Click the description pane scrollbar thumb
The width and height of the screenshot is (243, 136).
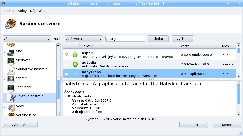point(239,94)
